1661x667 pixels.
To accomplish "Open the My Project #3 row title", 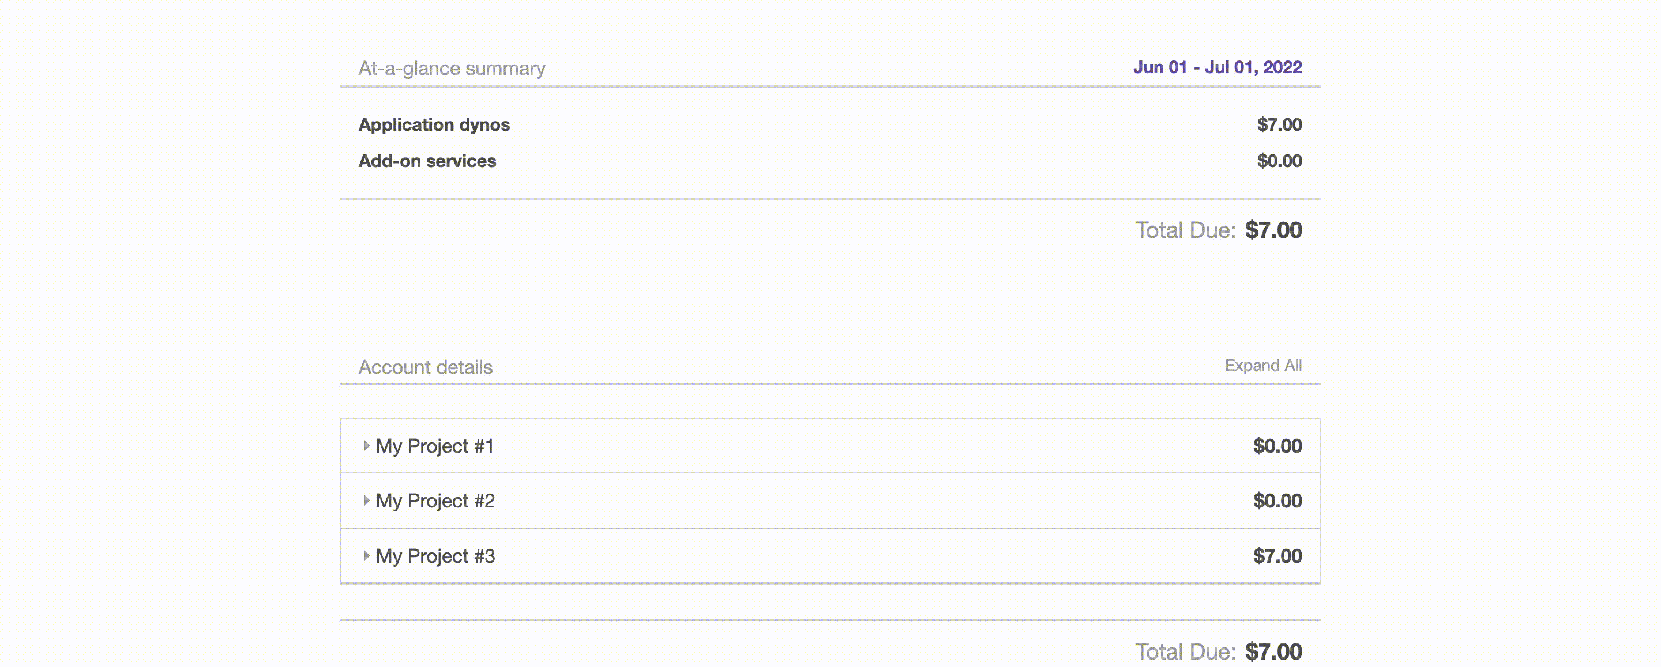I will [x=435, y=556].
